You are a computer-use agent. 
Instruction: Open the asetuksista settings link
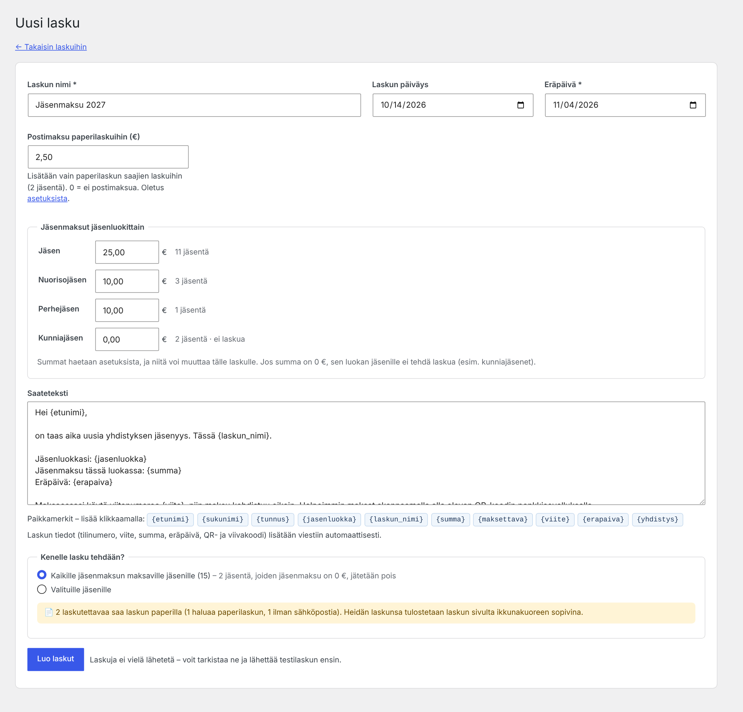(x=47, y=198)
